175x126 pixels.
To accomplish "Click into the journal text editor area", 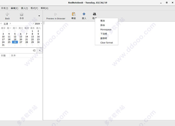I will point(109,71).
